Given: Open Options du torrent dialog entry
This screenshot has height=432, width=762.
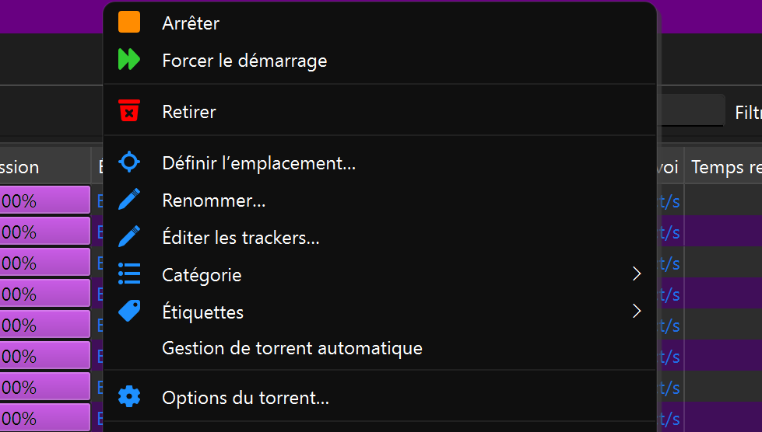Looking at the screenshot, I should (380, 398).
